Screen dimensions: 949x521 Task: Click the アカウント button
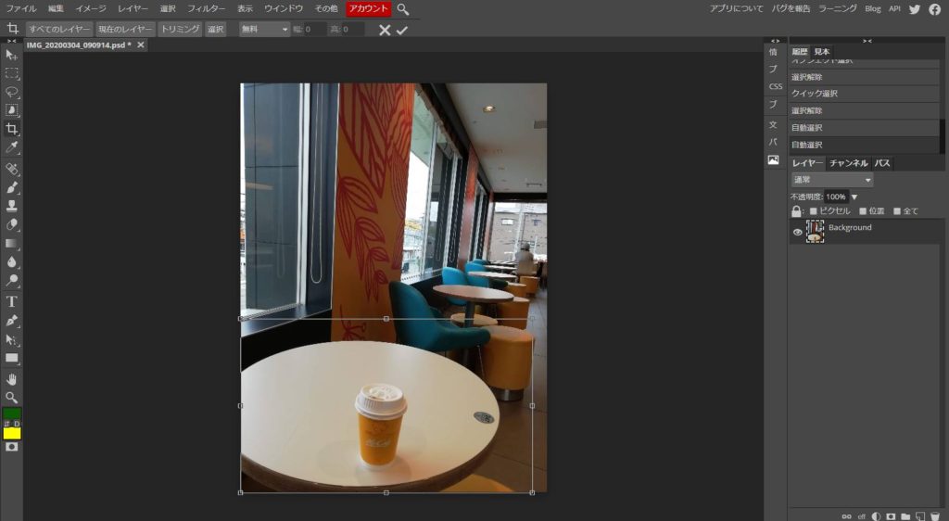[x=369, y=8]
